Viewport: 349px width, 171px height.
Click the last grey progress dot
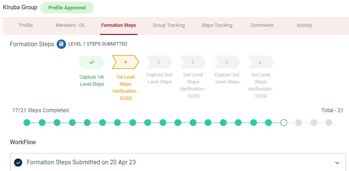pyautogui.click(x=328, y=123)
